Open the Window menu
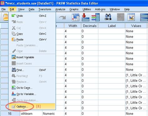 [x=115, y=9]
